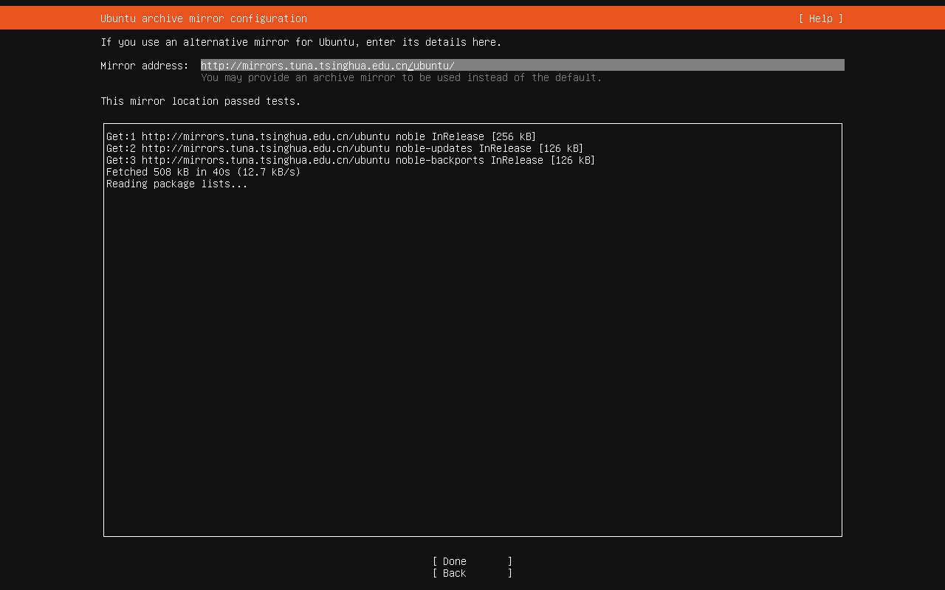The height and width of the screenshot is (590, 945).
Task: Select the Done button
Action: pyautogui.click(x=472, y=561)
